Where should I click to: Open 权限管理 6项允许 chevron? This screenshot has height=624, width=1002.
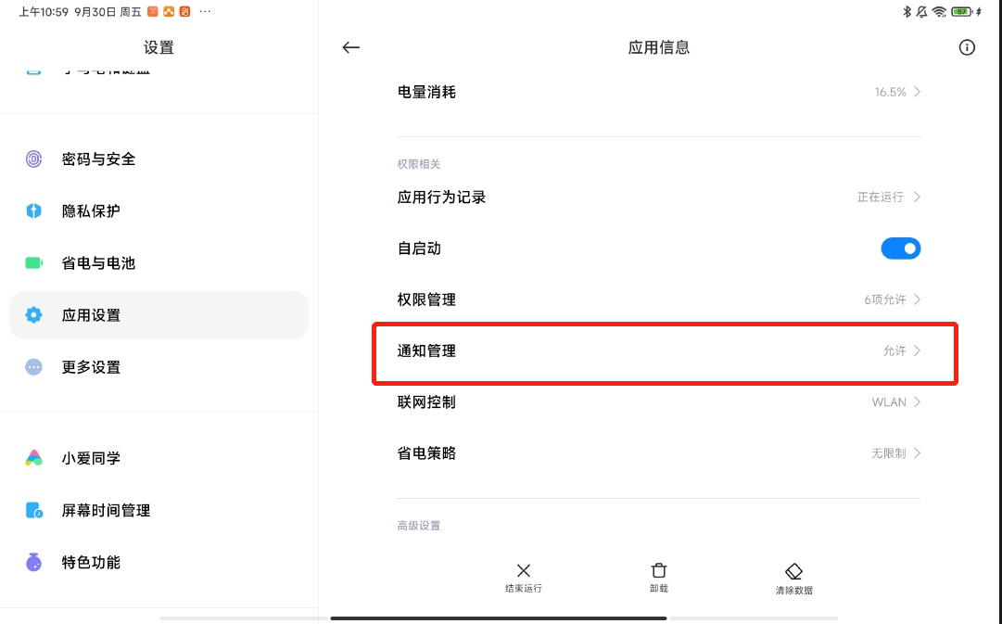[x=917, y=299]
